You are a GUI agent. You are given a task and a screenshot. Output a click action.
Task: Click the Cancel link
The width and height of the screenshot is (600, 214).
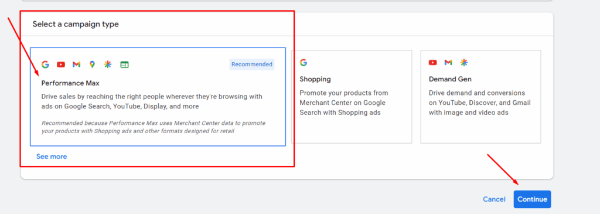coord(494,199)
